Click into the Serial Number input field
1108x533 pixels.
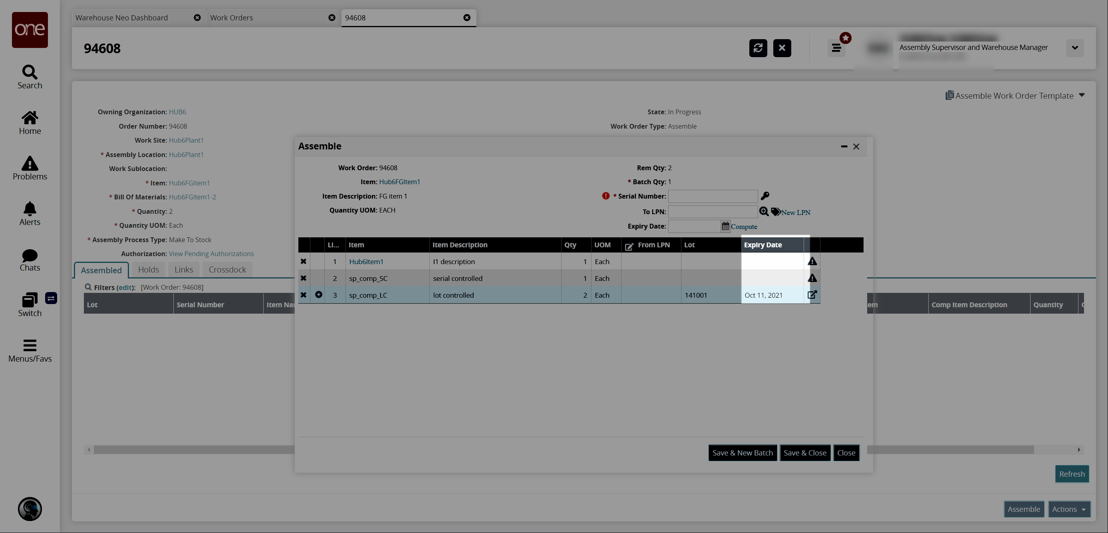(x=712, y=197)
